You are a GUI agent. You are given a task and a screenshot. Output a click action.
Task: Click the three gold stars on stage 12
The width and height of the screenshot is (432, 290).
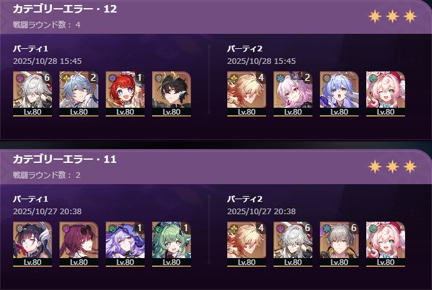point(393,16)
